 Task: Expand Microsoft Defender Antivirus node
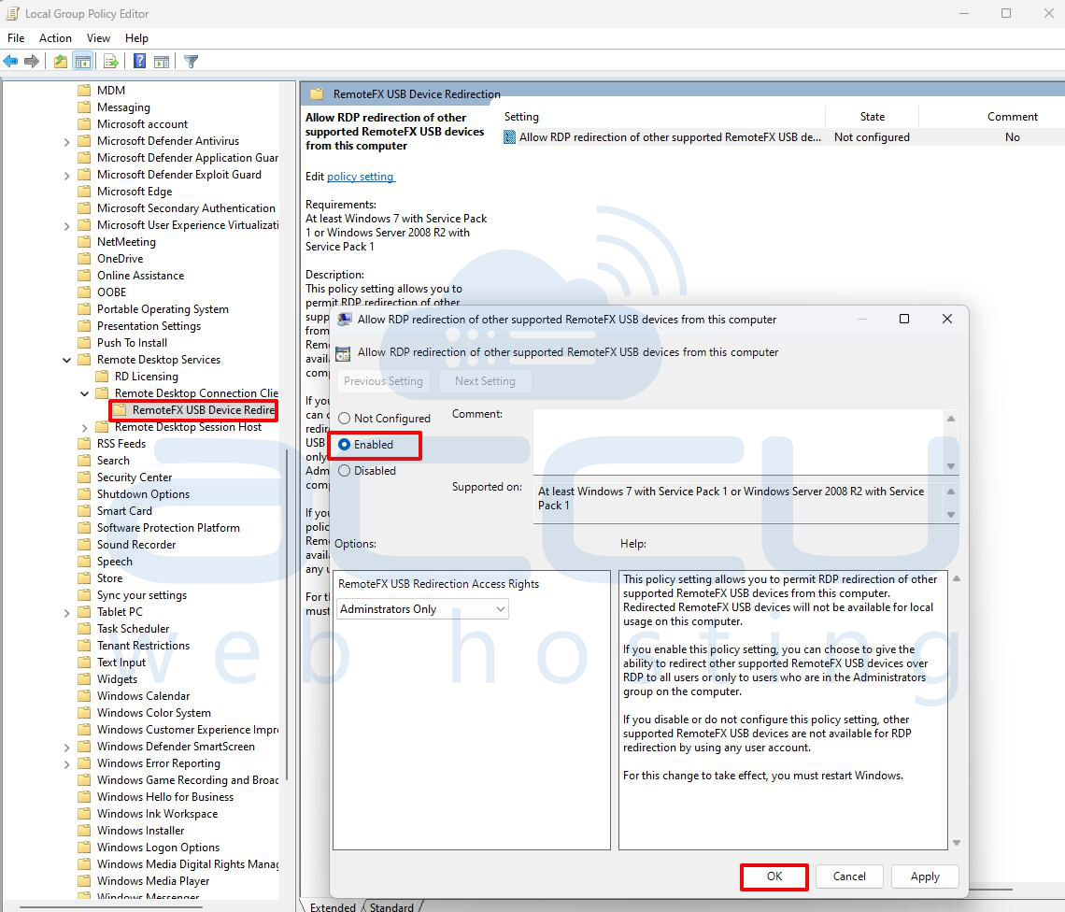[66, 141]
